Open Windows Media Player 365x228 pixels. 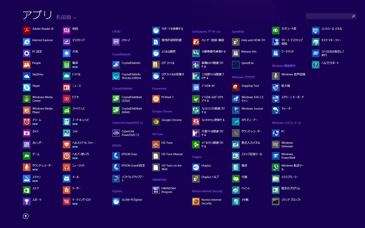tap(38, 110)
